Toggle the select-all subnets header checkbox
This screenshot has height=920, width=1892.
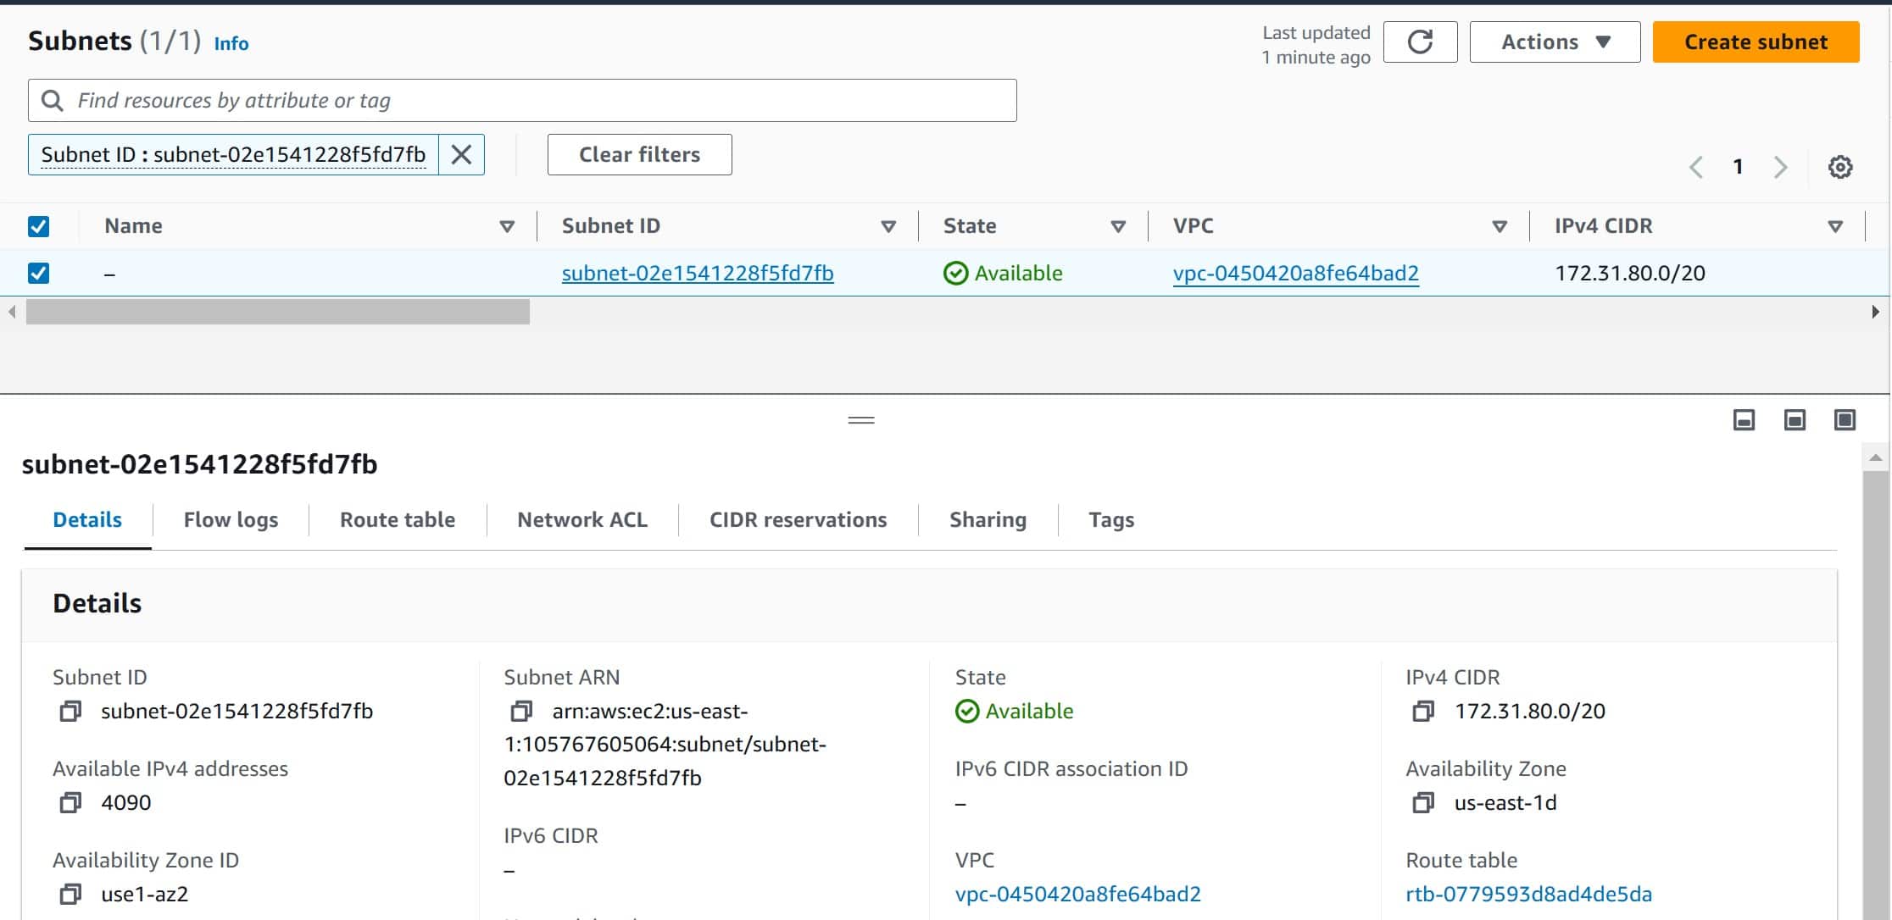pos(38,225)
